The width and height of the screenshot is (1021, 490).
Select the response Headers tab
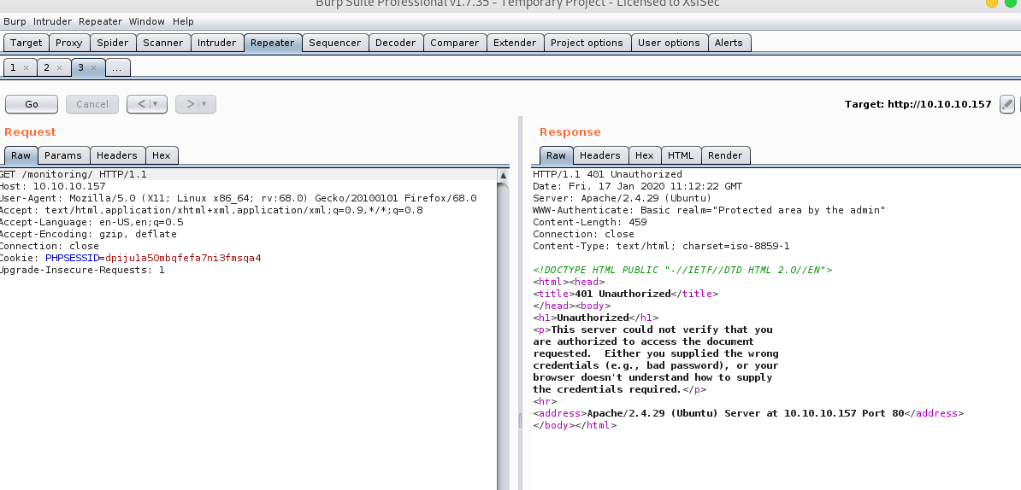pos(599,155)
